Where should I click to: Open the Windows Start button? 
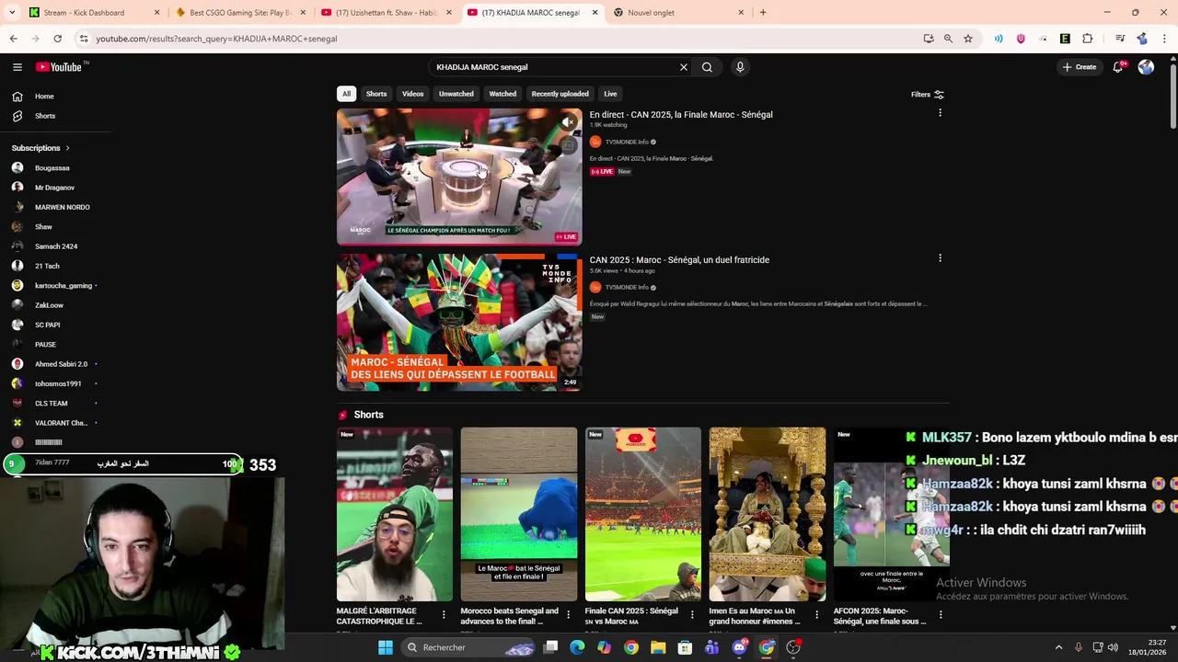[385, 647]
